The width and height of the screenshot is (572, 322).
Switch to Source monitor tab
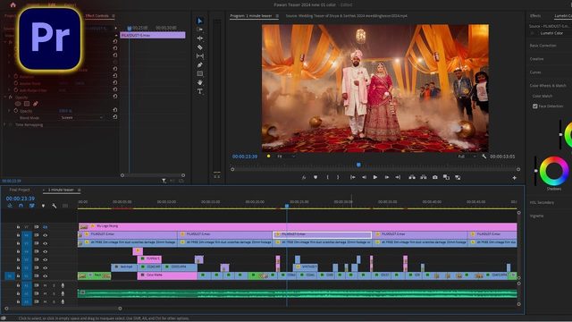click(347, 16)
